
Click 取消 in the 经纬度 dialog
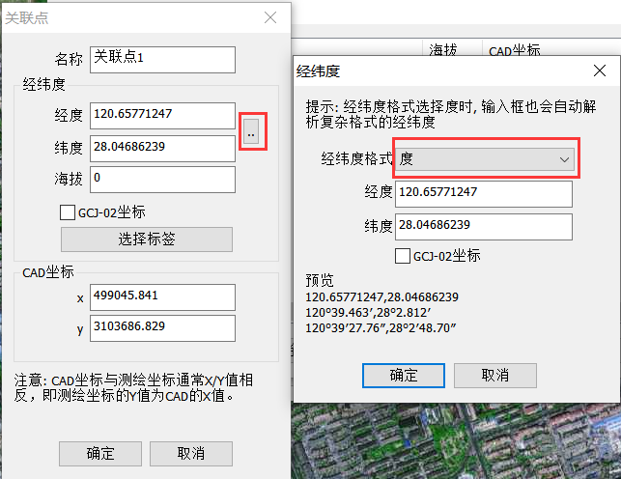495,376
